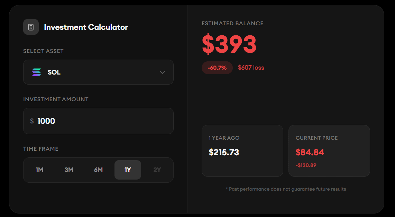Click the 1 Year Ago price card

[242, 150]
